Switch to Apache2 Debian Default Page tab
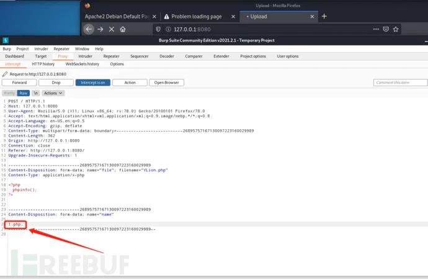Image resolution: width=428 pixels, height=280 pixels. pyautogui.click(x=116, y=17)
